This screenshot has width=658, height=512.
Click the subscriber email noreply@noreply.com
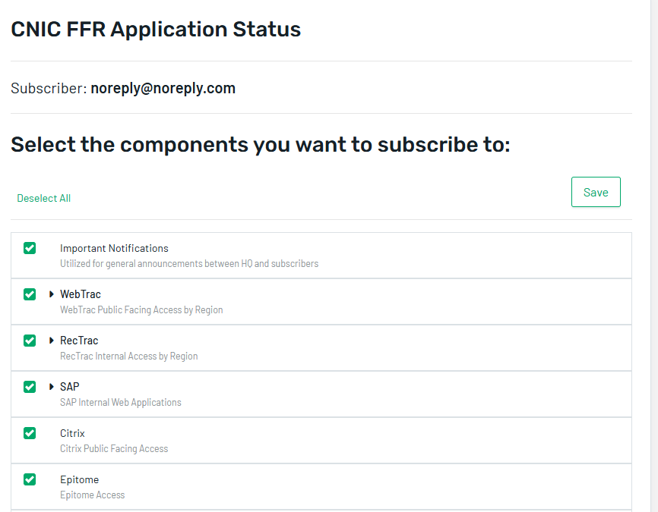pos(163,88)
